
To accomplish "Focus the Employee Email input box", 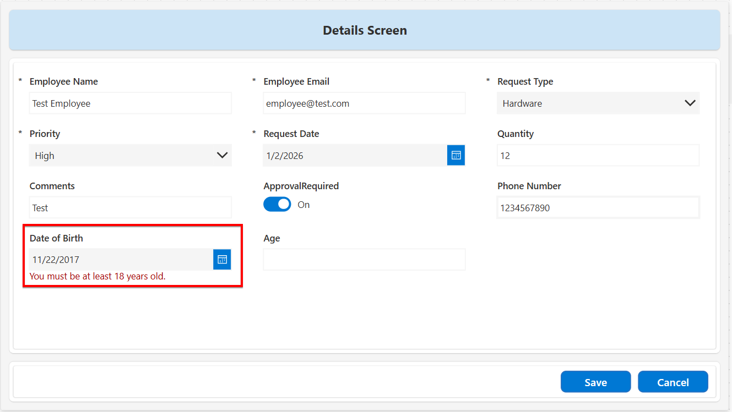I will pyautogui.click(x=364, y=103).
